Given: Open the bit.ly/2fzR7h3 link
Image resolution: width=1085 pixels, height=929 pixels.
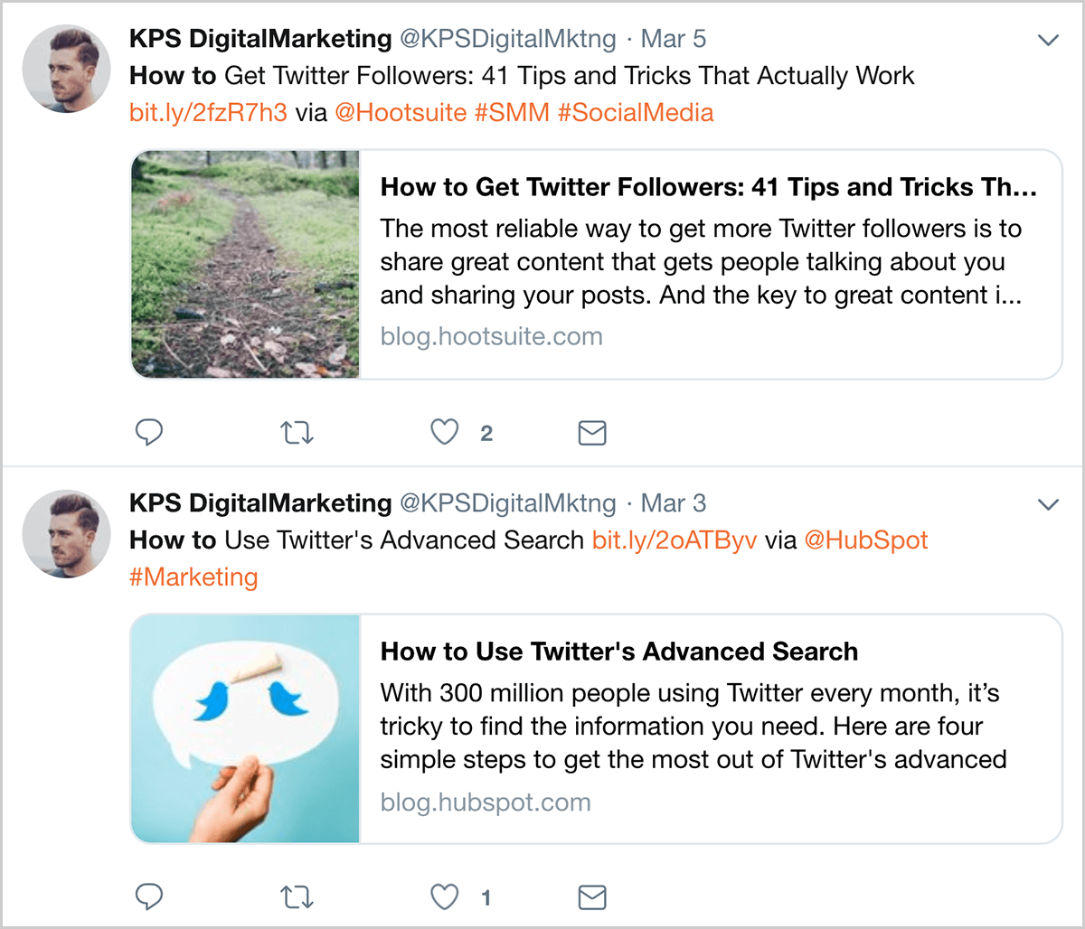Looking at the screenshot, I should (x=208, y=113).
